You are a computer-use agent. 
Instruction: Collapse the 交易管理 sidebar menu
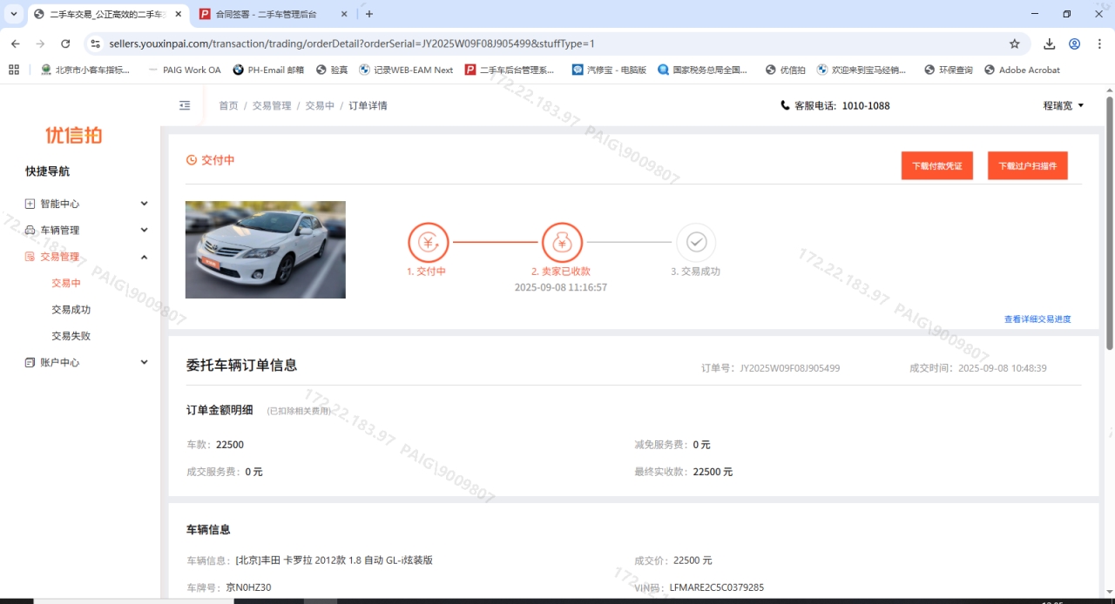click(x=87, y=257)
